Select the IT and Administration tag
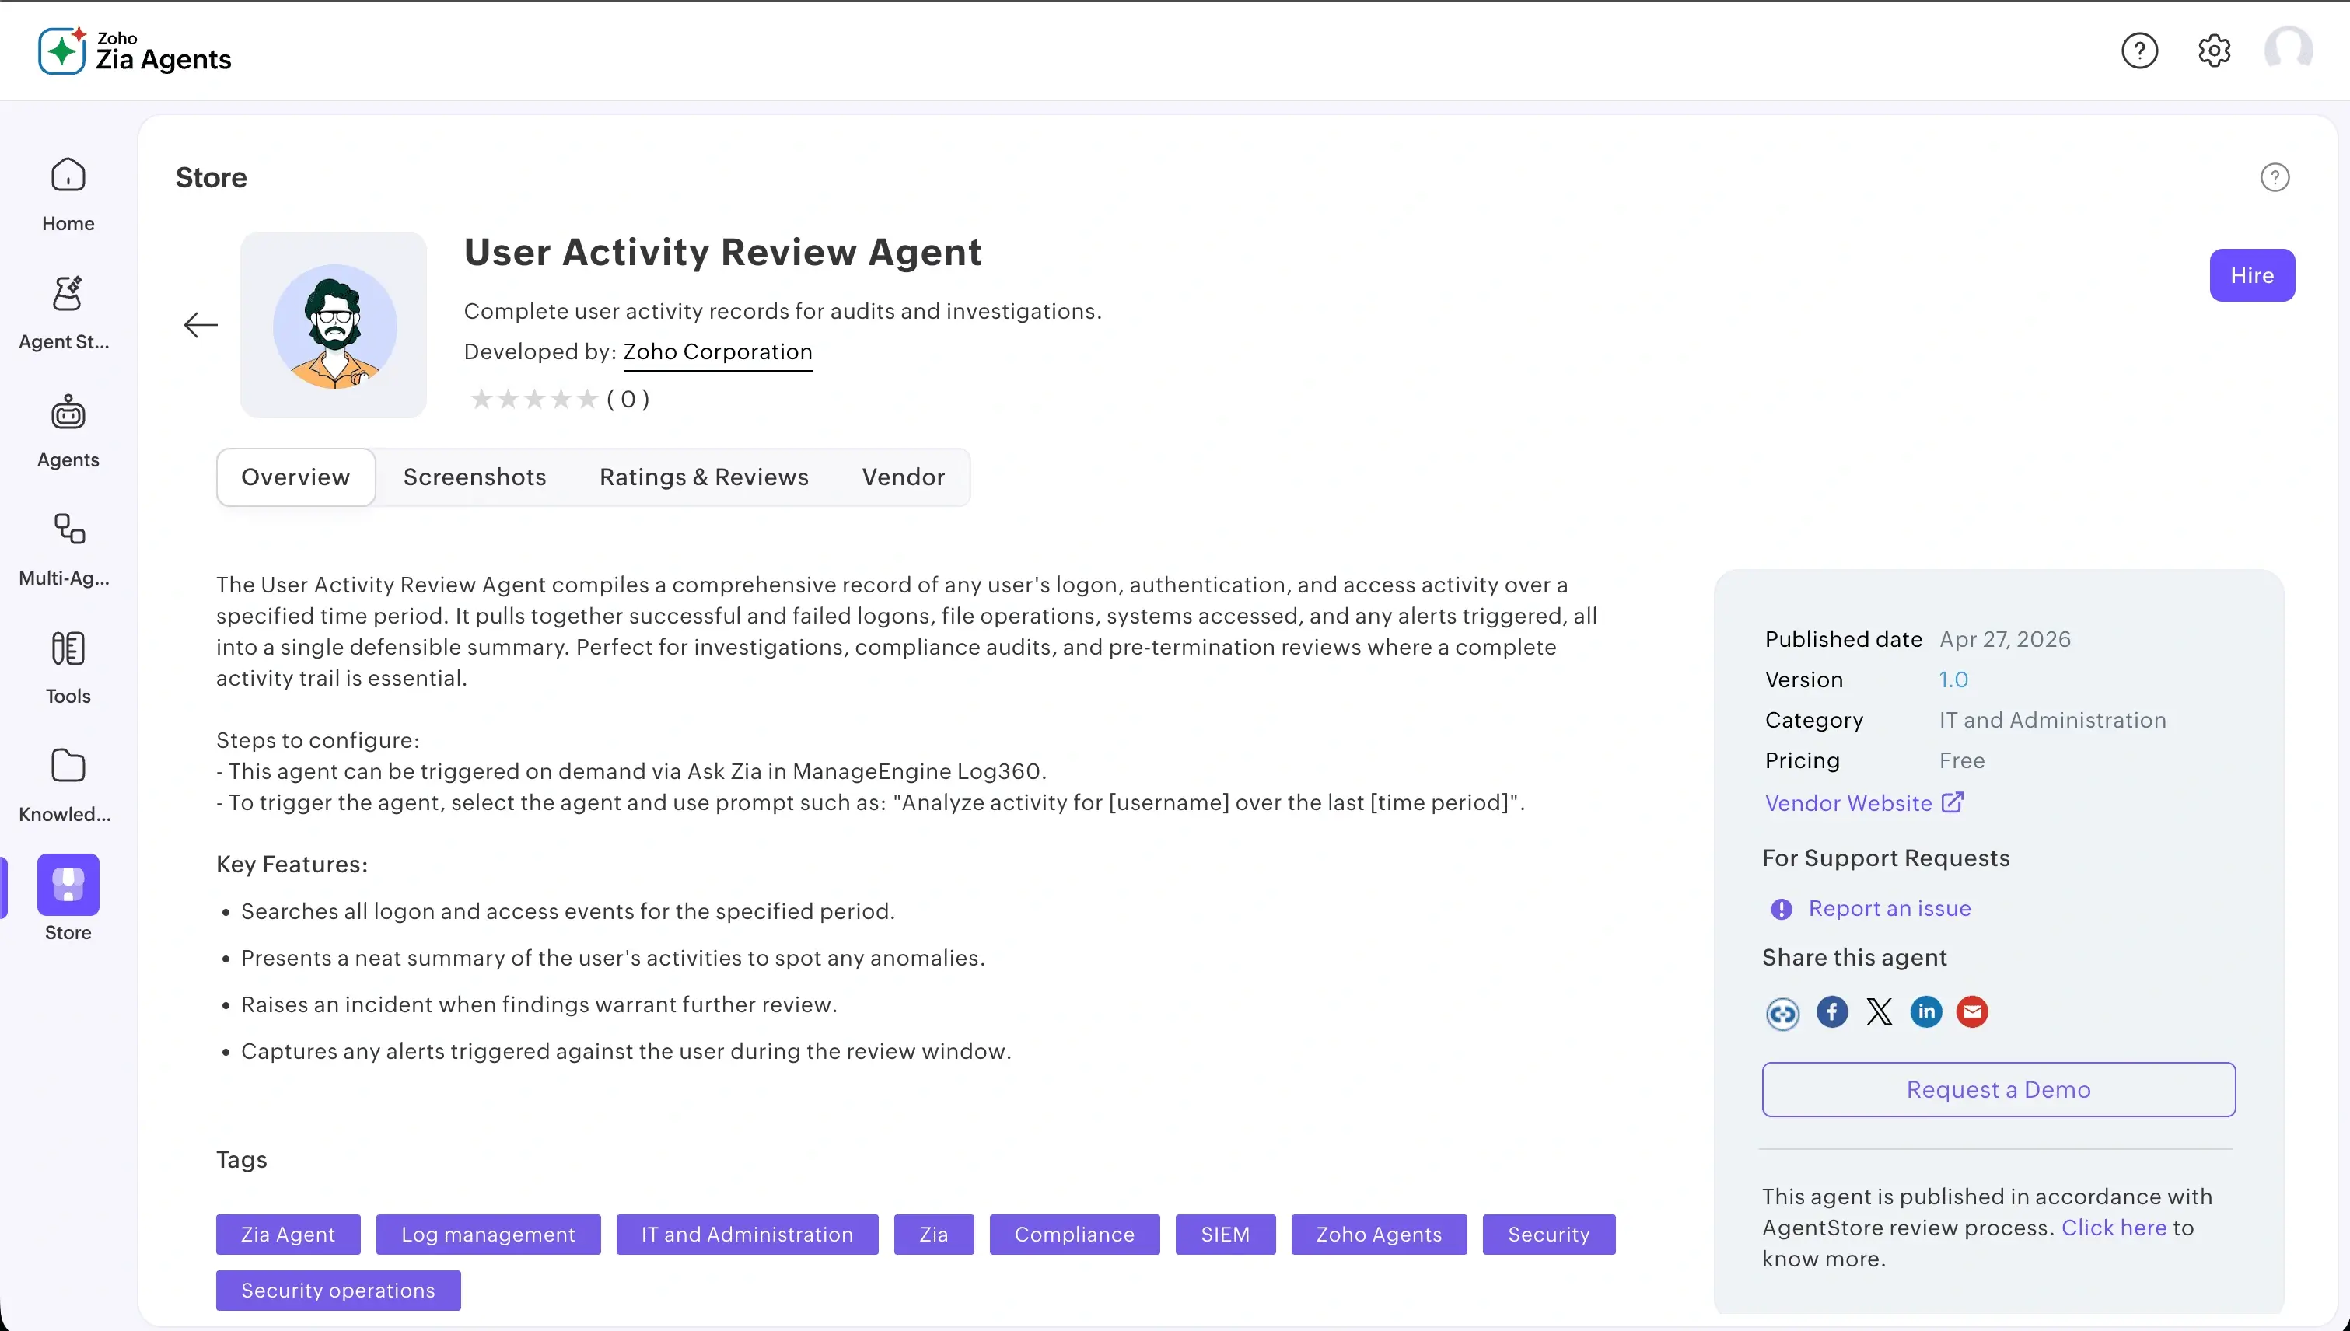The image size is (2350, 1331). [747, 1234]
